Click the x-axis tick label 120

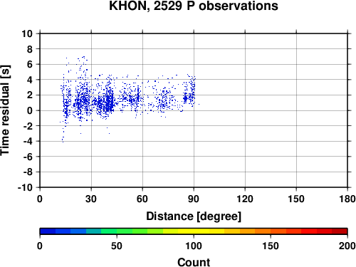pyautogui.click(x=245, y=199)
